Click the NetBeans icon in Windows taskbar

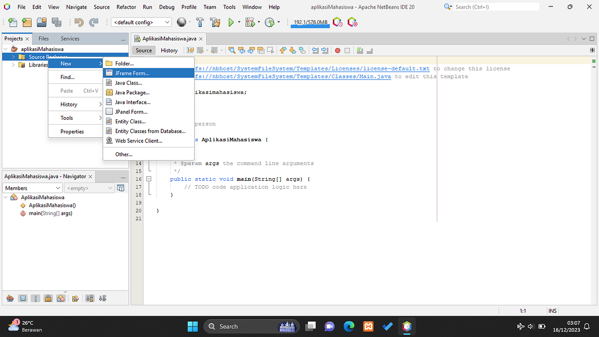[407, 327]
